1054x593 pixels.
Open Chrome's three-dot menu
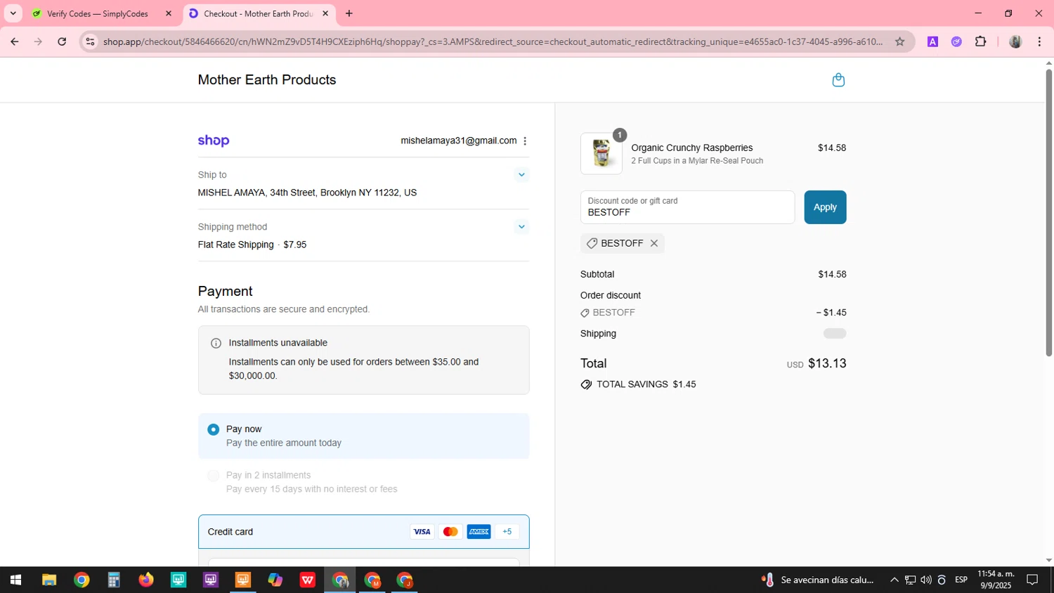tap(1039, 41)
